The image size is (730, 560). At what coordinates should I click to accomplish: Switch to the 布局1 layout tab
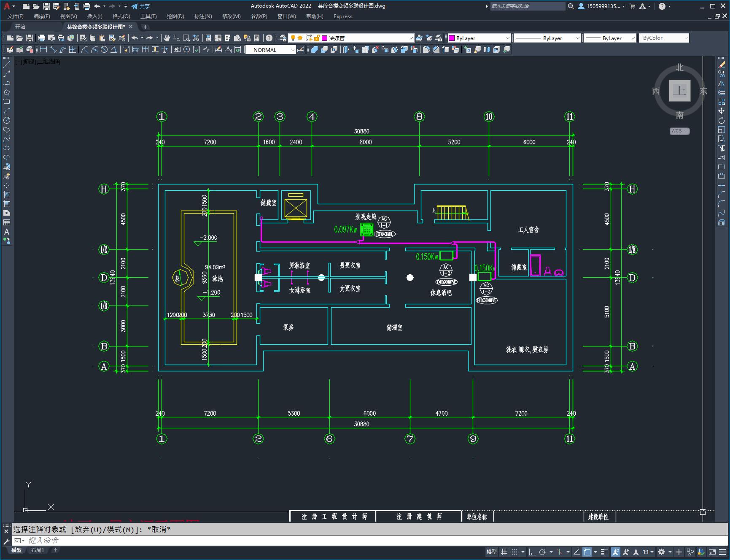pos(38,550)
